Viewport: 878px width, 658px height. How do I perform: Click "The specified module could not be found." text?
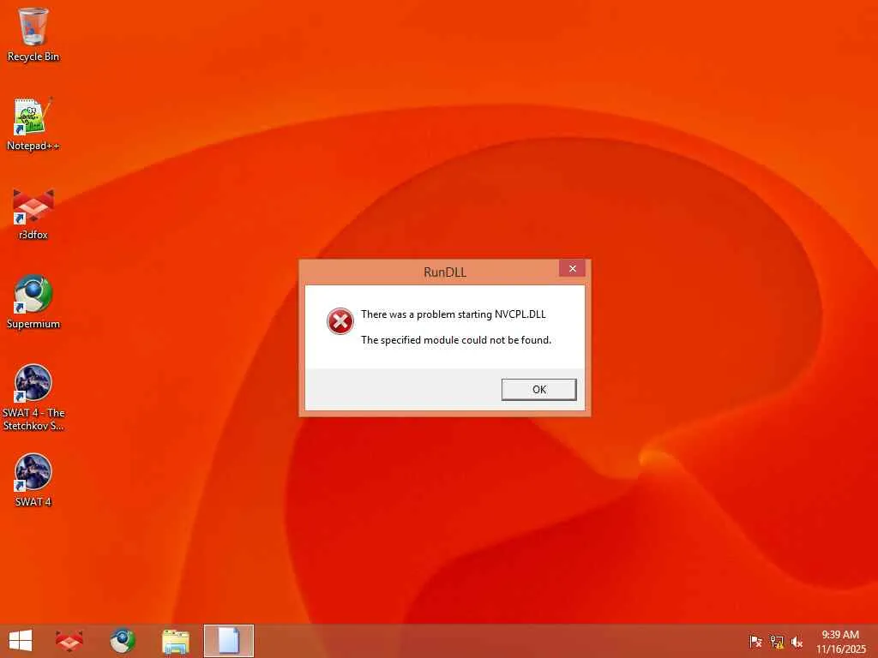click(456, 340)
